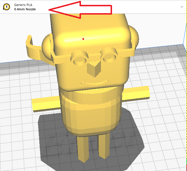Expand the material and nozzle settings chevron
This screenshot has width=187, height=171.
tap(182, 7)
